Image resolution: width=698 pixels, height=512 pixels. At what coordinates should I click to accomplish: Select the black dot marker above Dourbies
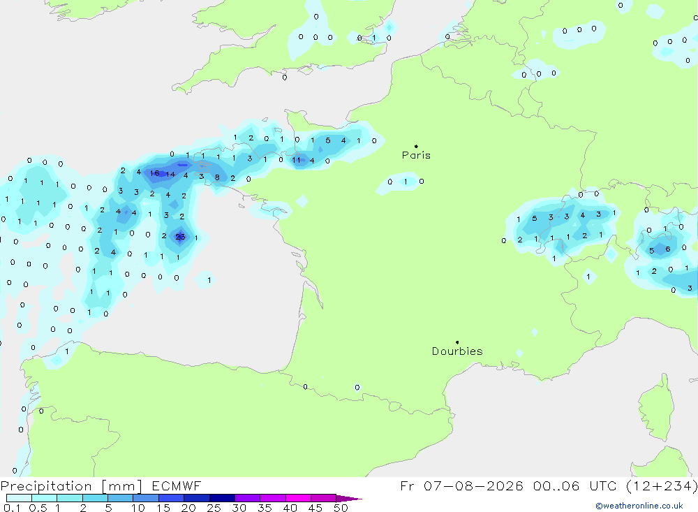(457, 342)
